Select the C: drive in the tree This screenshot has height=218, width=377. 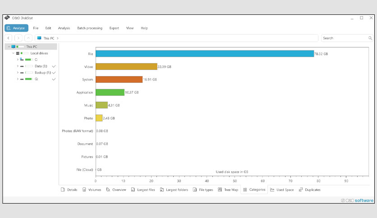36,59
